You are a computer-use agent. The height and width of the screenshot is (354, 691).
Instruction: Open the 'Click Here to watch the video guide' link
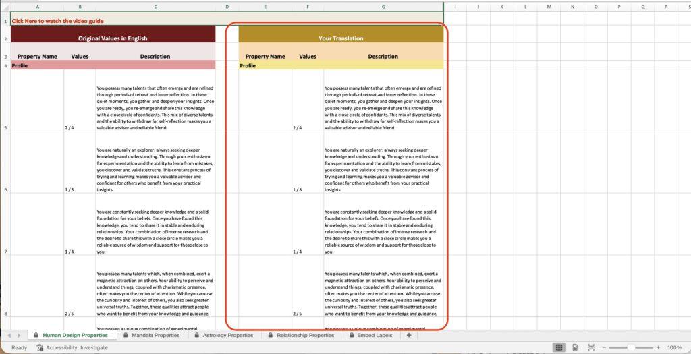tap(57, 21)
